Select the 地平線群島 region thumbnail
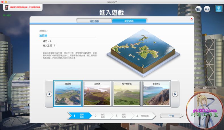 coord(127,94)
